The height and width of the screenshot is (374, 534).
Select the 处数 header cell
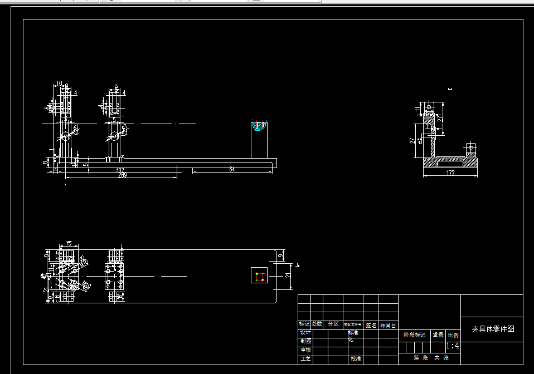pyautogui.click(x=317, y=324)
